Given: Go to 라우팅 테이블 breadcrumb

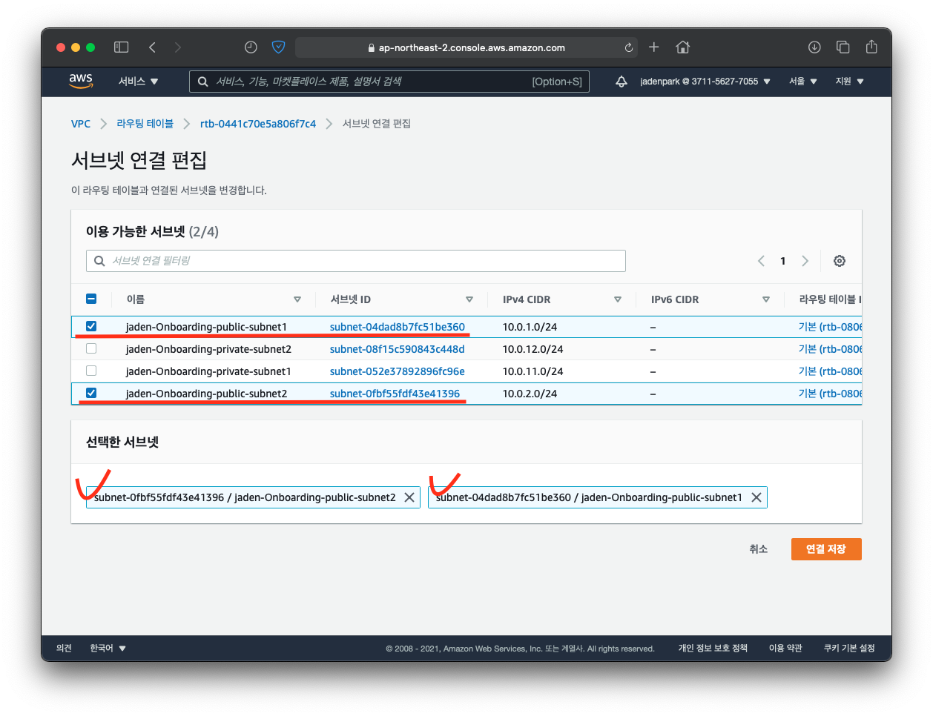Looking at the screenshot, I should click(145, 124).
